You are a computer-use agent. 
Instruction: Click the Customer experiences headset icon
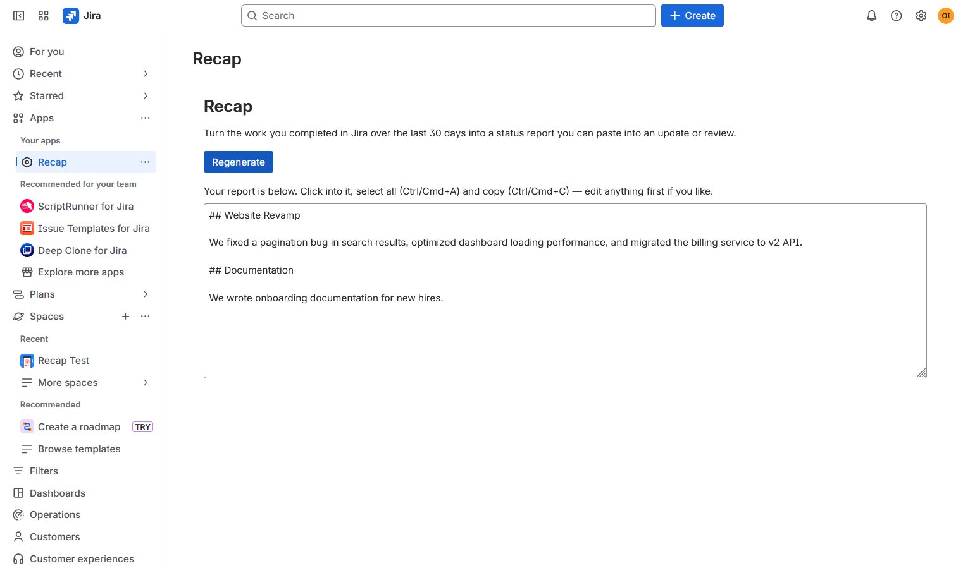tap(18, 559)
